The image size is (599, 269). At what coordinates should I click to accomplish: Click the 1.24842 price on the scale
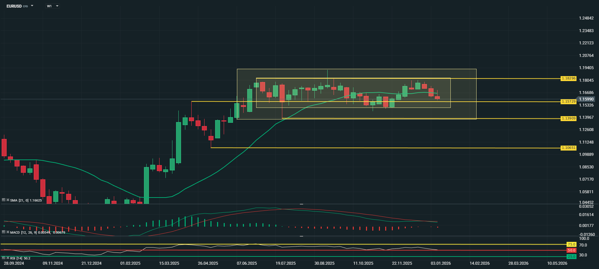pyautogui.click(x=586, y=18)
